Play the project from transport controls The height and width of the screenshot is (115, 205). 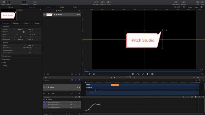[115, 77]
